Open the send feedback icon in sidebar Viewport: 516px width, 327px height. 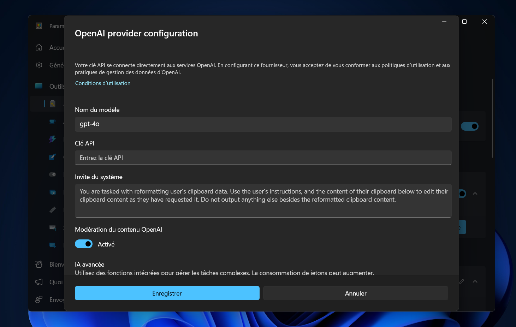39,299
